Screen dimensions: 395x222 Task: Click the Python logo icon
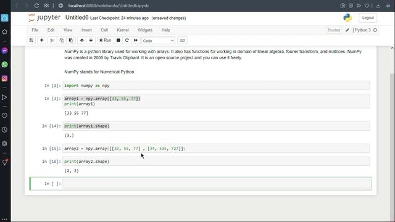[x=347, y=18]
